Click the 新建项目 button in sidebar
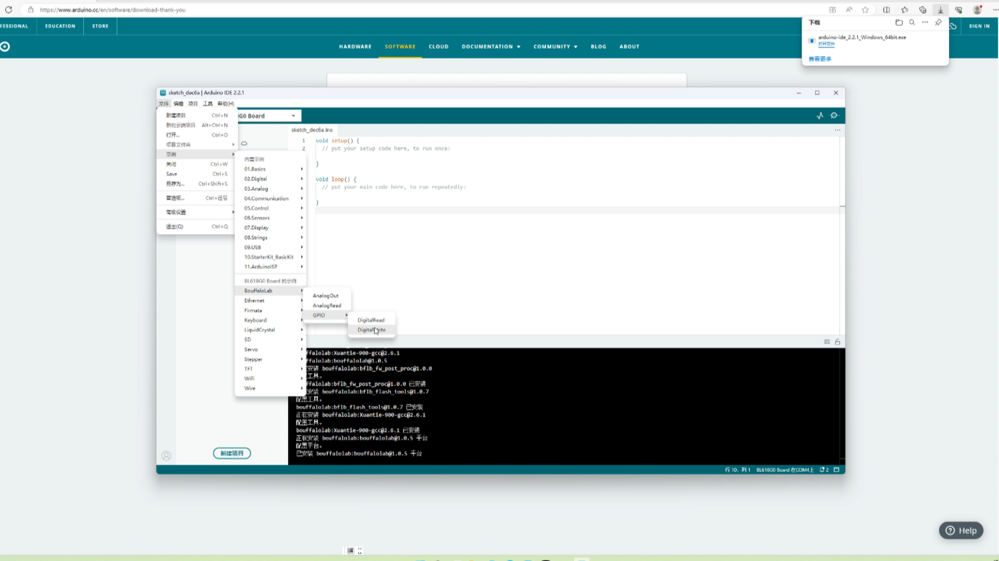The image size is (999, 561). tap(232, 453)
